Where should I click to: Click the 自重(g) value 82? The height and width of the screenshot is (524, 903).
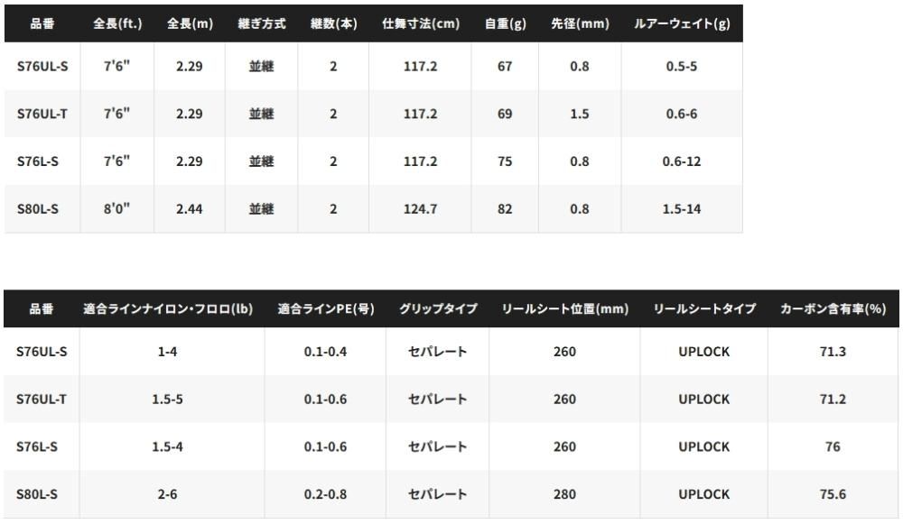(x=505, y=209)
